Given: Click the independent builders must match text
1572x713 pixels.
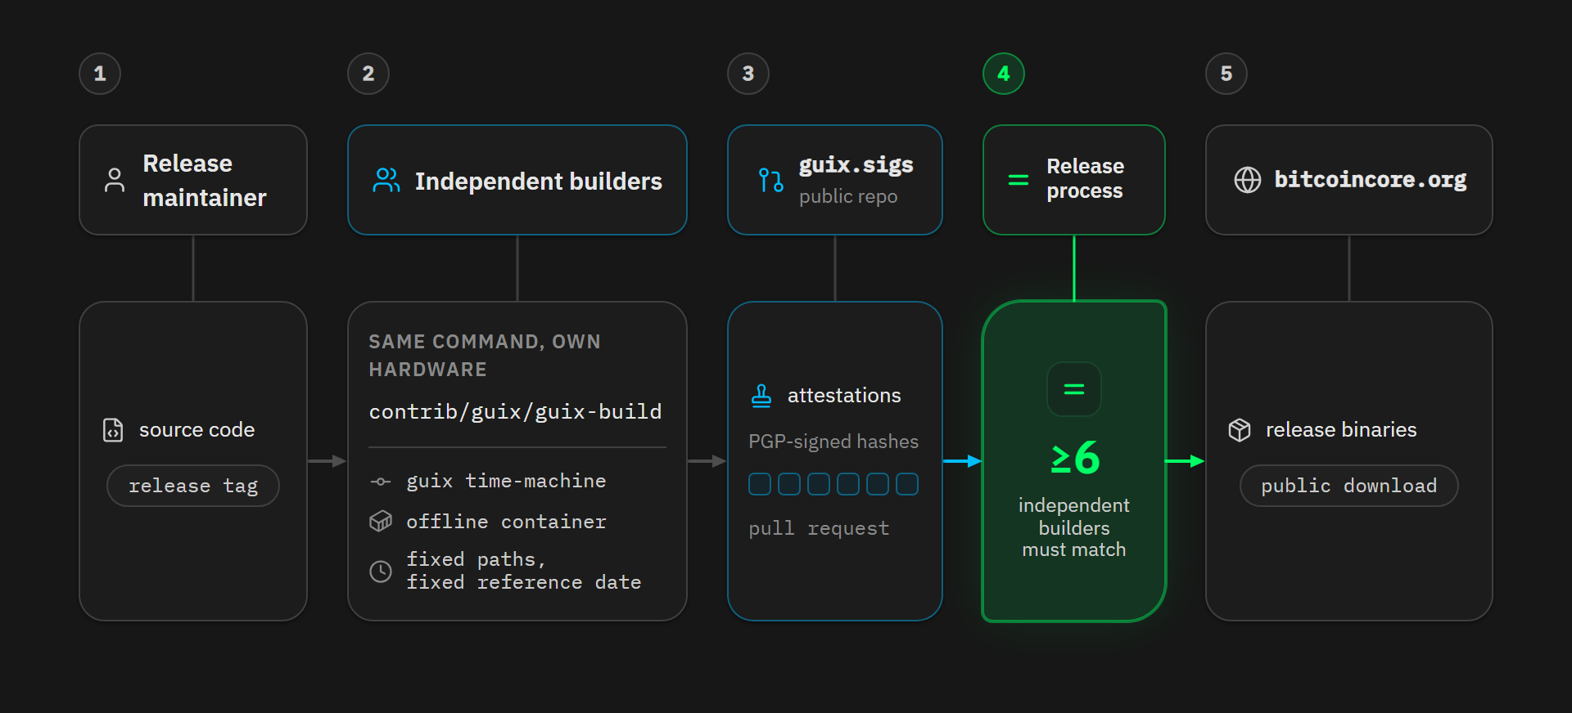Looking at the screenshot, I should (x=1073, y=527).
